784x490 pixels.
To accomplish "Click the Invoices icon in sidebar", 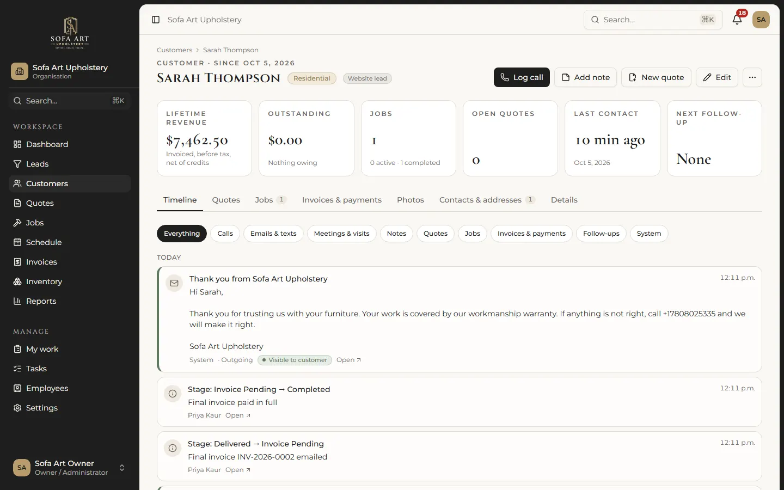I will 17,262.
